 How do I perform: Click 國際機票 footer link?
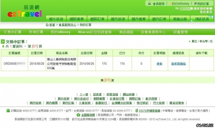click(99, 99)
